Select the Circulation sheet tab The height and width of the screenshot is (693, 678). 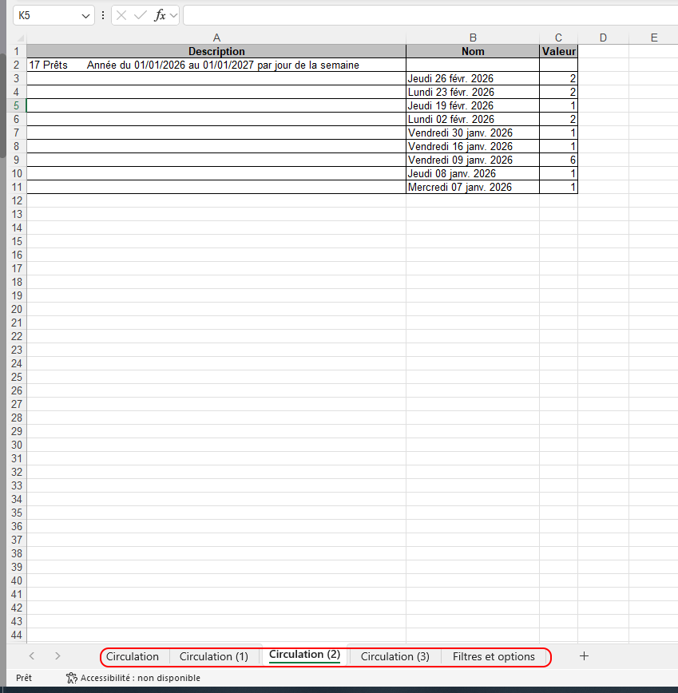coord(133,656)
